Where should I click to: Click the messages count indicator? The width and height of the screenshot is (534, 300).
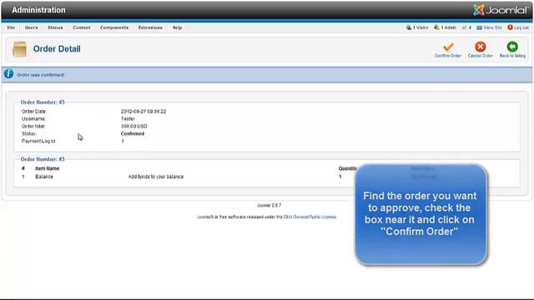[466, 27]
